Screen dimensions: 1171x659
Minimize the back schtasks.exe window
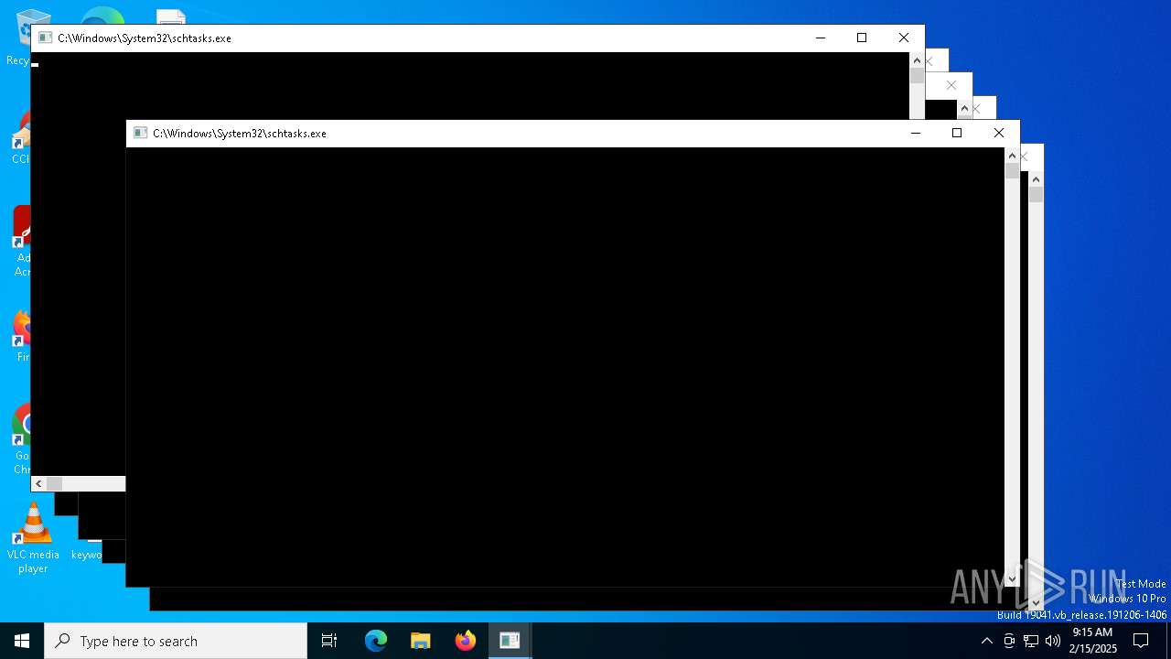[820, 38]
